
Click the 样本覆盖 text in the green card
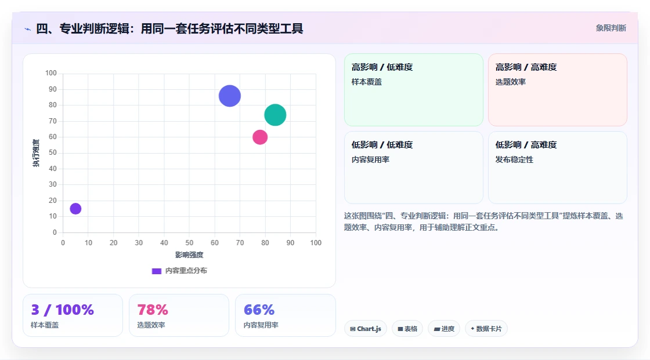click(366, 82)
